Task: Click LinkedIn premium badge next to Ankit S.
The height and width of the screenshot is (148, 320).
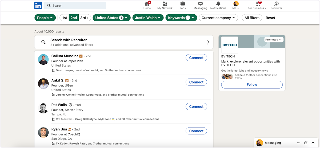Action: pyautogui.click(x=67, y=80)
